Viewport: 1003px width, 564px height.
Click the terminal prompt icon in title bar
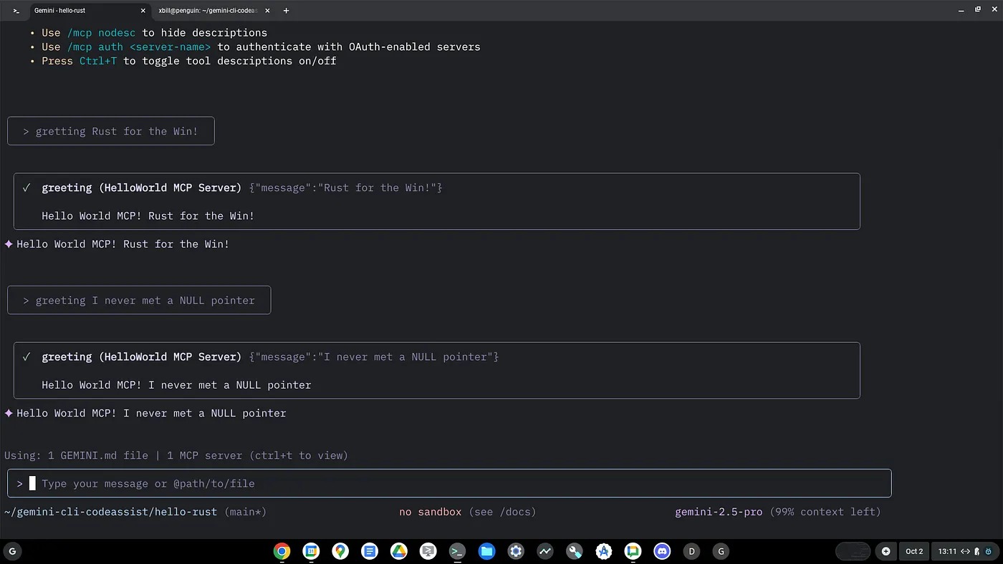point(16,11)
